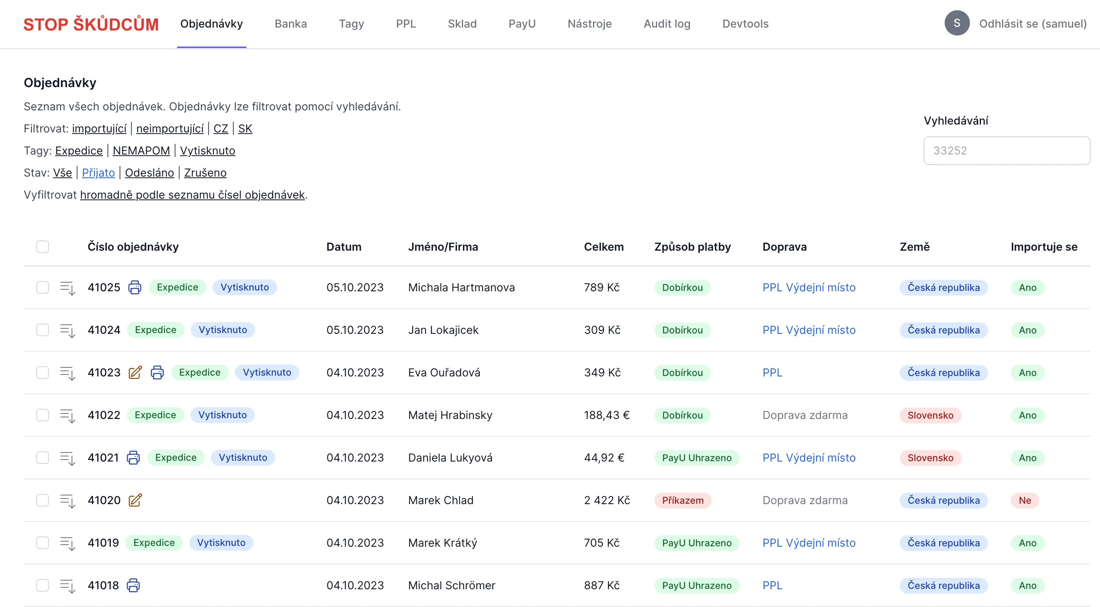Expand order 41021 row details icon
Image resolution: width=1100 pixels, height=607 pixels.
(x=67, y=458)
